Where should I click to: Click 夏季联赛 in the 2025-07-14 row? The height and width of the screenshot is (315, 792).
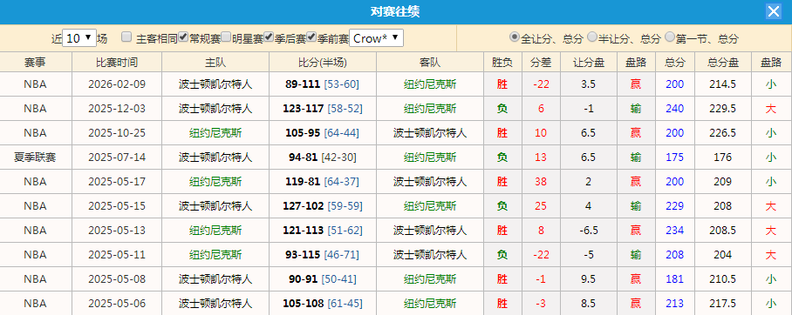point(36,157)
